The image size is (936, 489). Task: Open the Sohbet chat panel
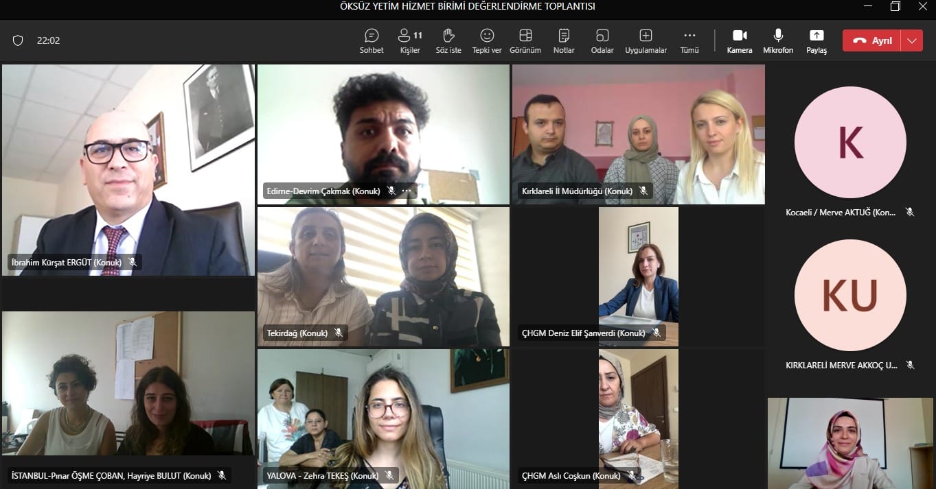pos(372,41)
